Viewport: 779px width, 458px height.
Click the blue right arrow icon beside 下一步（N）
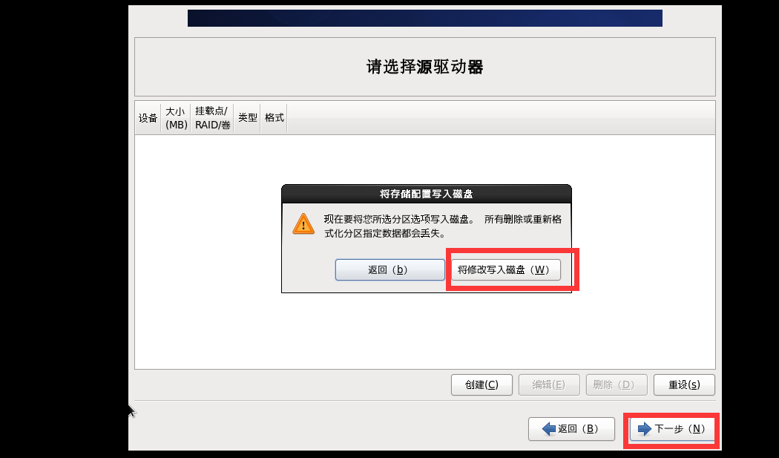click(645, 428)
